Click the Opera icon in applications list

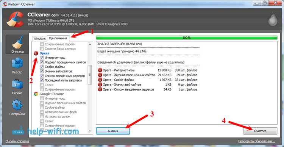click(36, 53)
